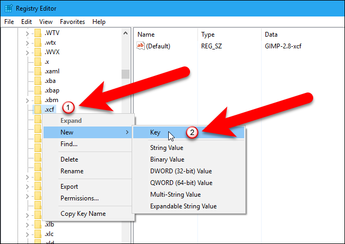The image size is (345, 244).
Task: Select Key in the New submenu
Action: click(188, 132)
